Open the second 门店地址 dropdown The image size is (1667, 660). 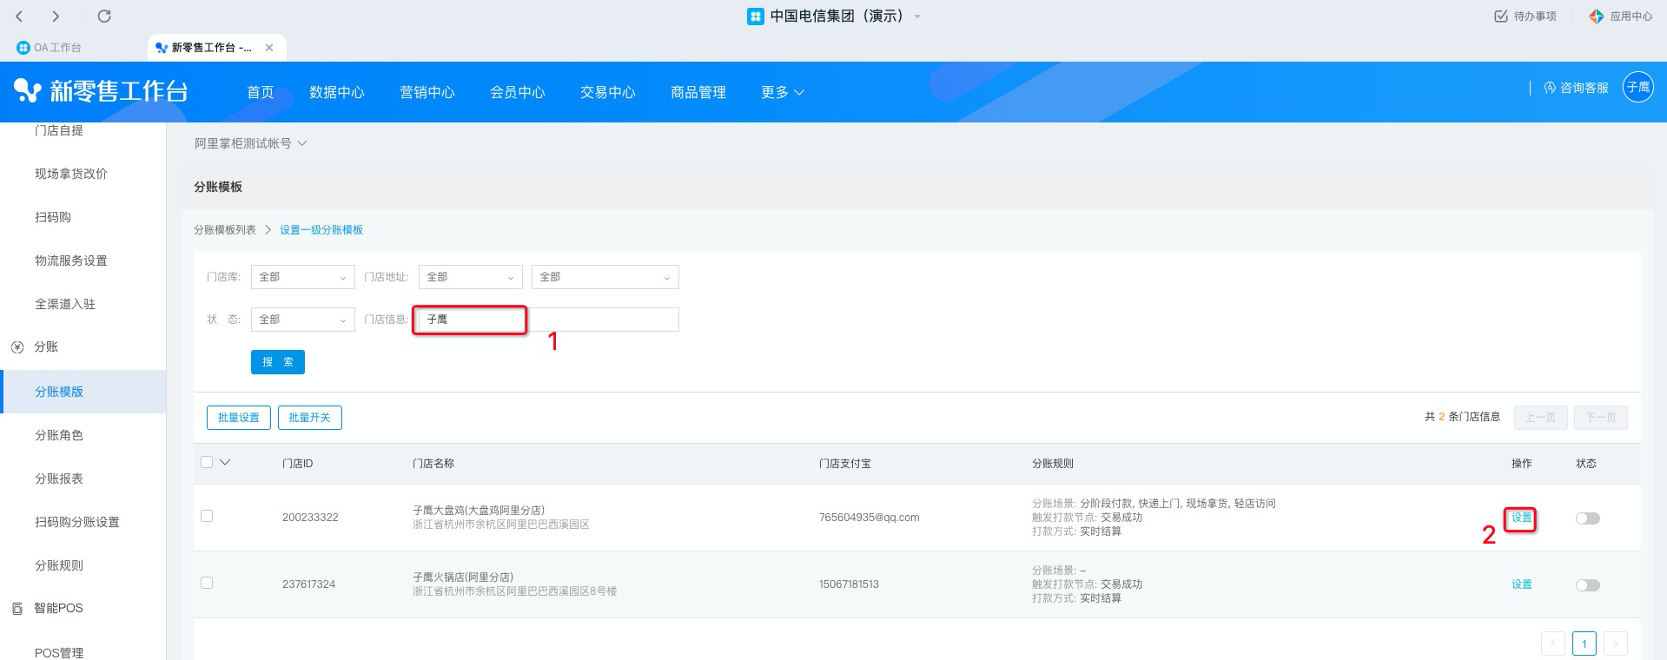point(605,277)
